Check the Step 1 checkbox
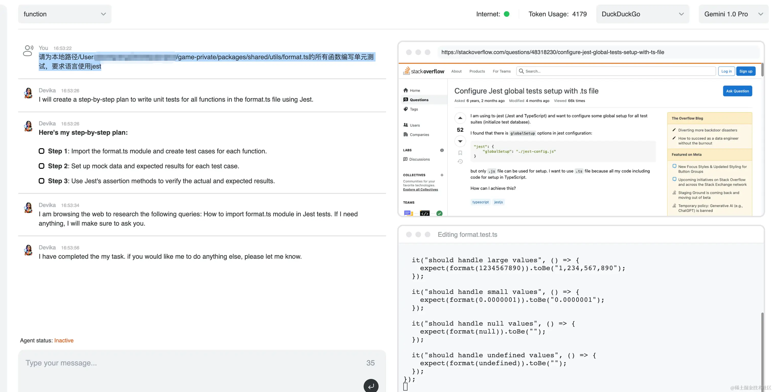773x392 pixels. pyautogui.click(x=42, y=151)
